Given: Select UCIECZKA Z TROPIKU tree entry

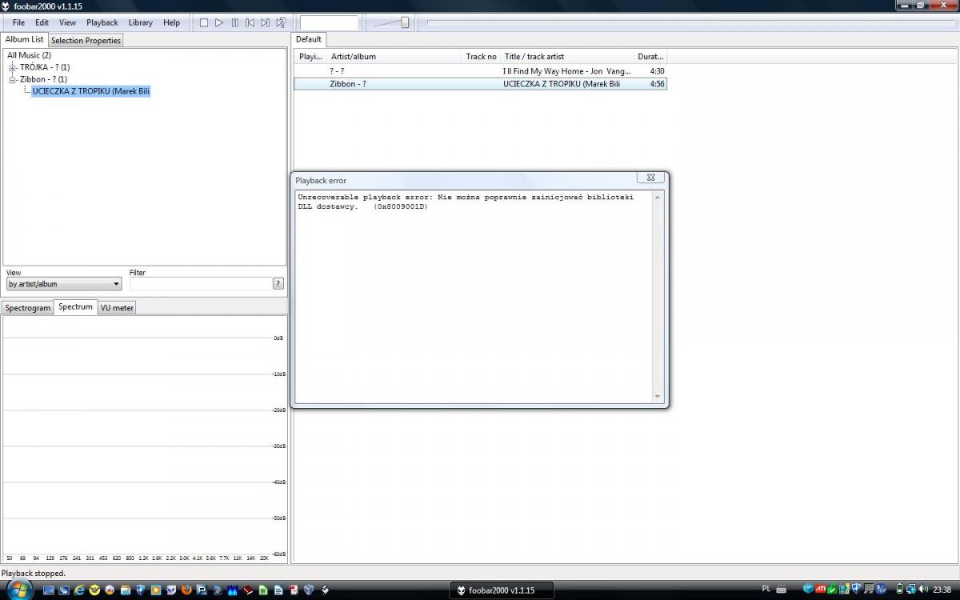Looking at the screenshot, I should coord(91,91).
